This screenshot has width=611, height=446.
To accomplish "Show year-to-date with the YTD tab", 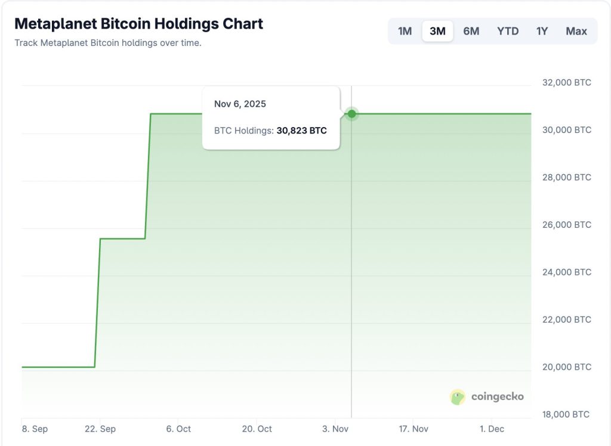I will tap(508, 31).
